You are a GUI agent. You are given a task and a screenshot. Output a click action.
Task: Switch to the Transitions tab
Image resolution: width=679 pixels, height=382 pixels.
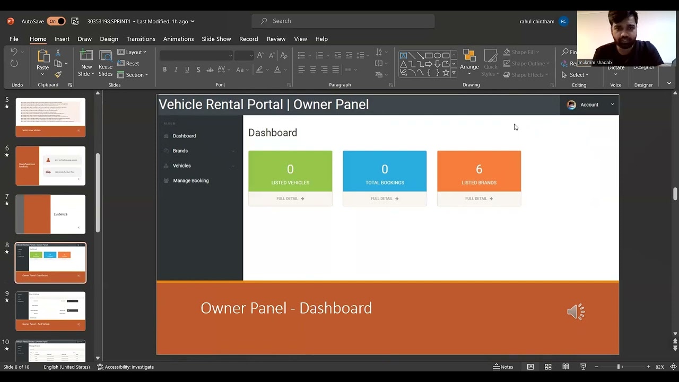pos(141,39)
